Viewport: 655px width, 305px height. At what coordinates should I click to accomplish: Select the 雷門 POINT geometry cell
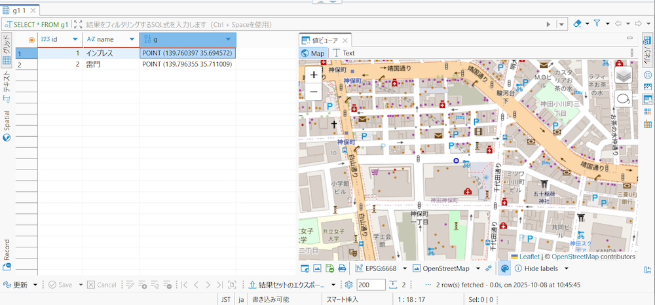click(x=187, y=65)
